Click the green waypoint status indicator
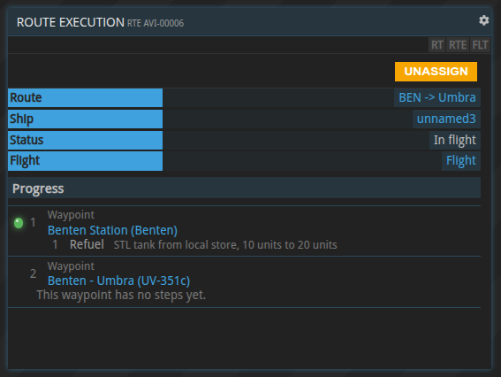 (19, 223)
